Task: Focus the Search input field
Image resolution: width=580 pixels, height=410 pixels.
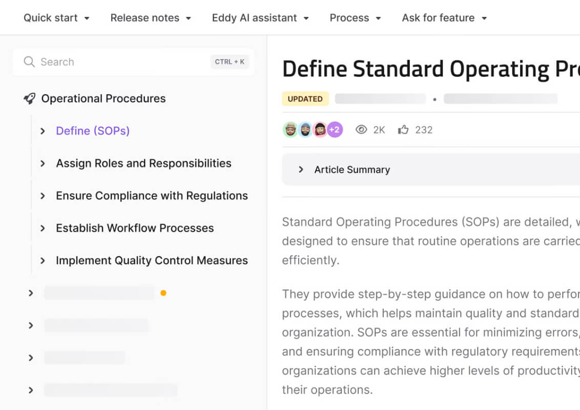Action: click(x=133, y=62)
